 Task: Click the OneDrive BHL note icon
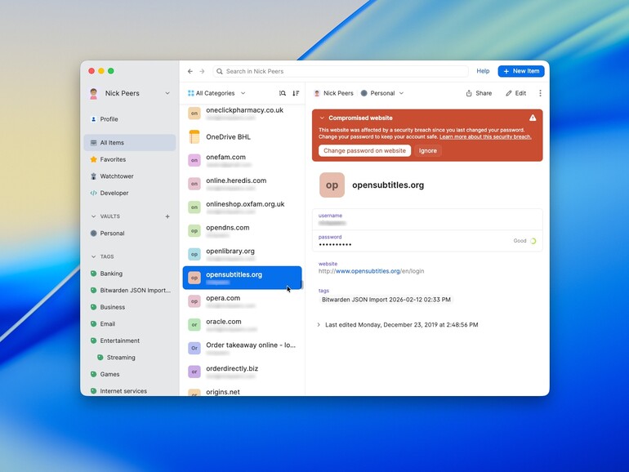194,136
